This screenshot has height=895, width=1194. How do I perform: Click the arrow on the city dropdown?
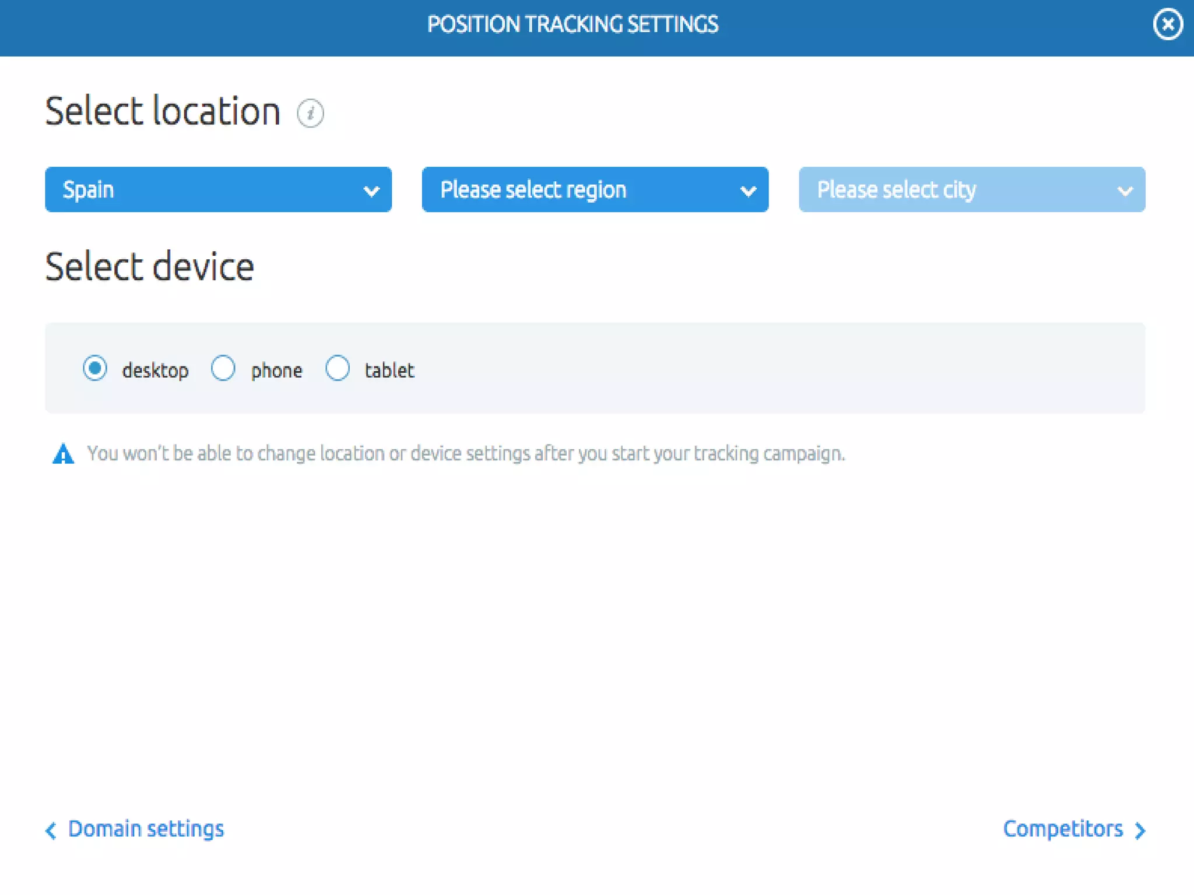click(x=1125, y=191)
